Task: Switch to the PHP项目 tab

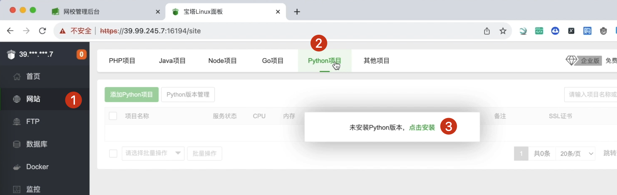Action: (x=122, y=61)
